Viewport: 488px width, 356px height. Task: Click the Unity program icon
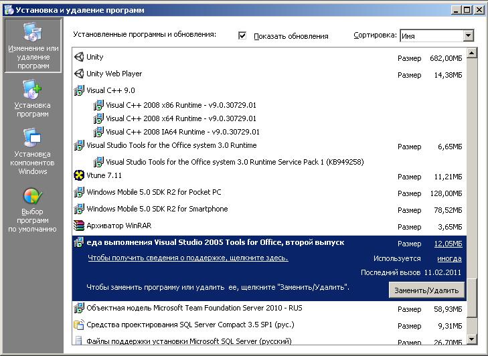[79, 58]
